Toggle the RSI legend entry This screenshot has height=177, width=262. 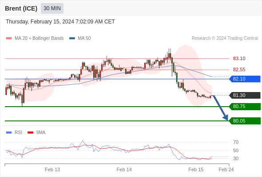(x=14, y=133)
